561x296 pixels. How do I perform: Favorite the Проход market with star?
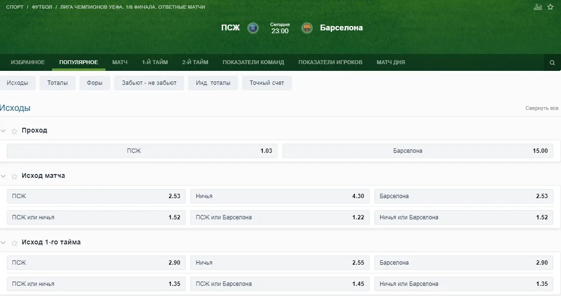pos(14,131)
